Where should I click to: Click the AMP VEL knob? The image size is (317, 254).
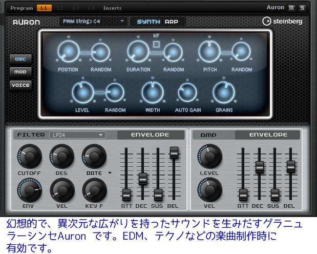210,190
